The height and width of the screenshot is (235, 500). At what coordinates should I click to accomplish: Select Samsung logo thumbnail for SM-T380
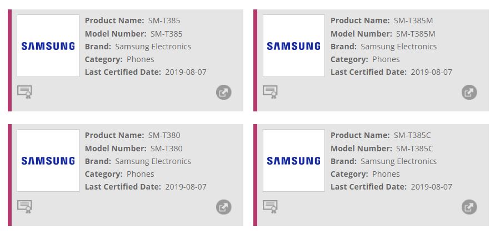click(48, 161)
